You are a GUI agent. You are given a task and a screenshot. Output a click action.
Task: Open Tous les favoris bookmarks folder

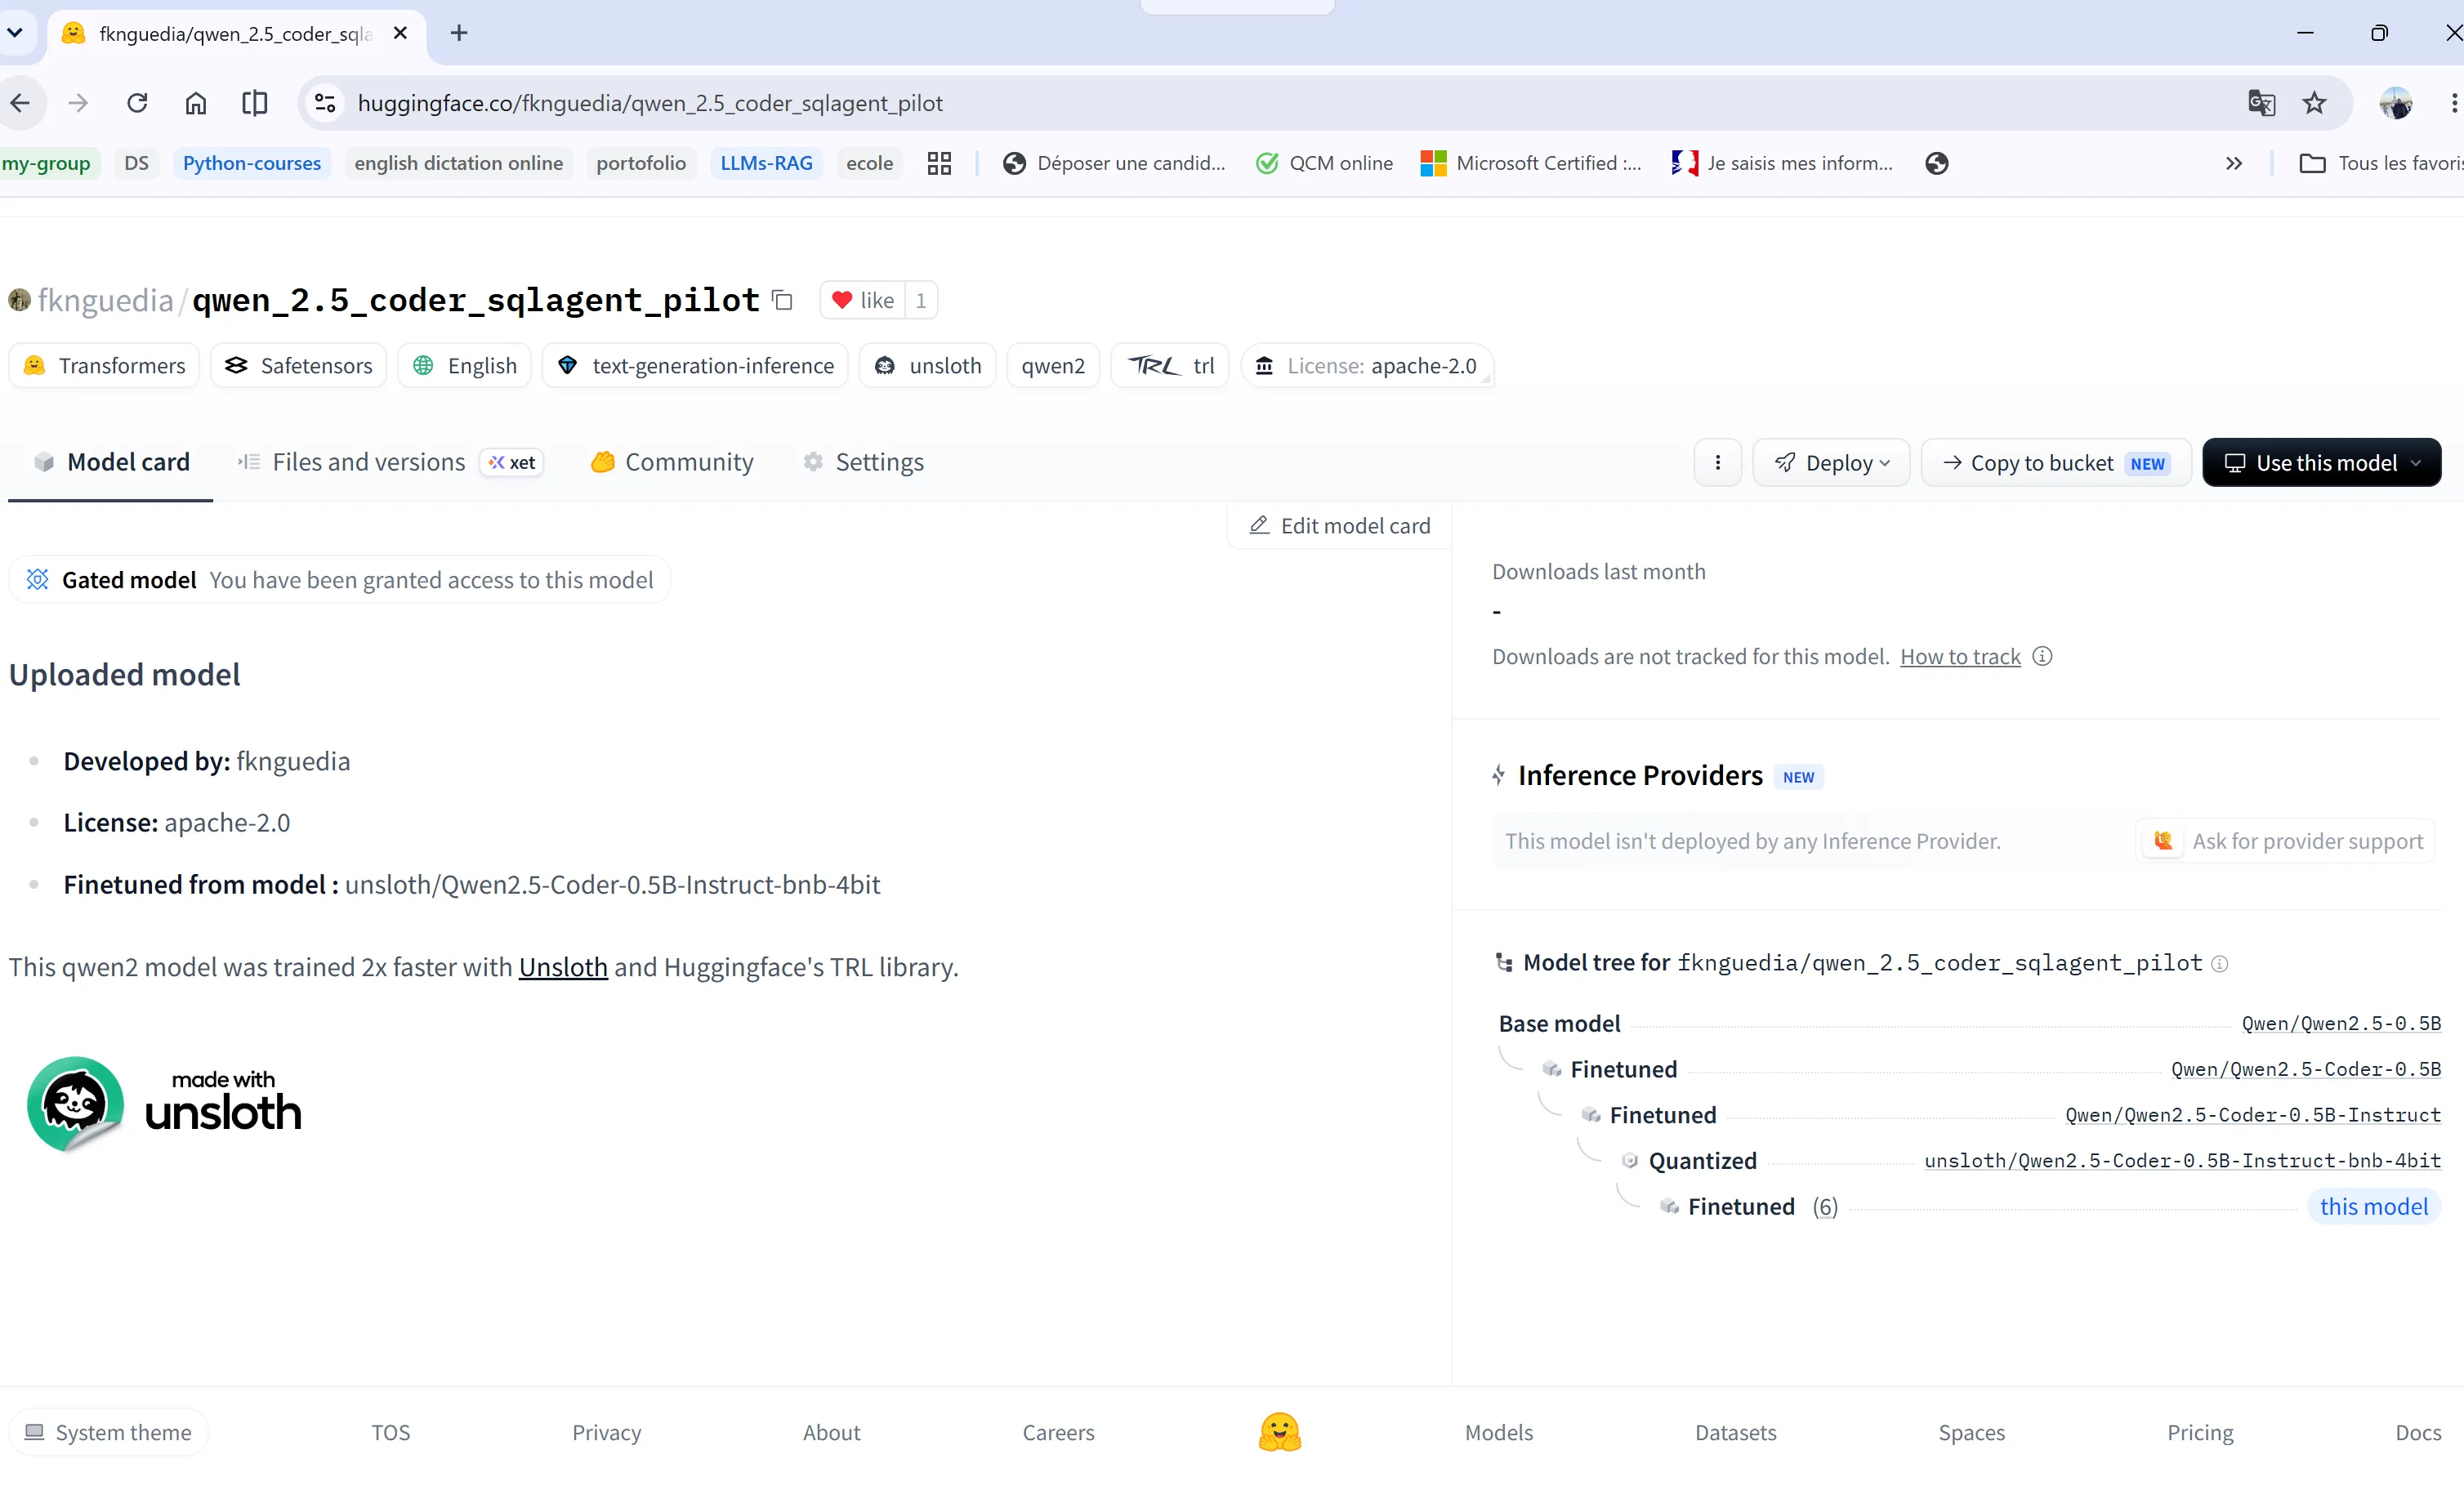(2382, 163)
